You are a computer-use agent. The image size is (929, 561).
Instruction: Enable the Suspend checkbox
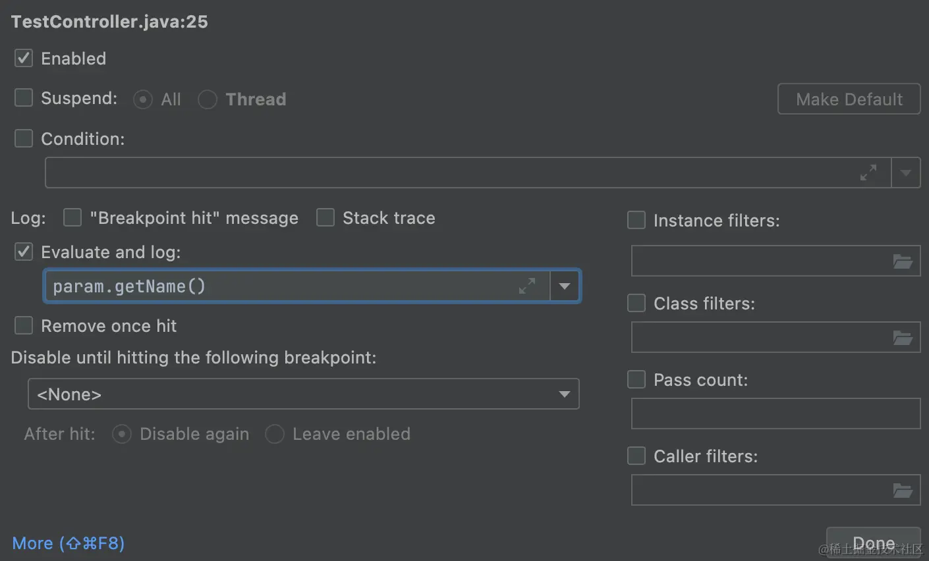point(24,98)
